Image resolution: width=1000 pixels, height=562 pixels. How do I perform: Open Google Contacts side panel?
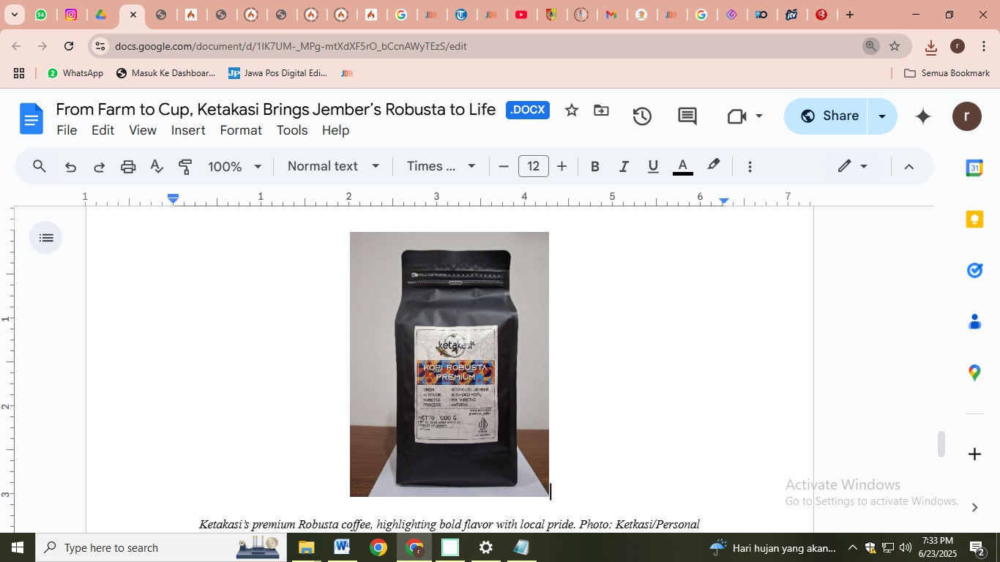(x=974, y=322)
